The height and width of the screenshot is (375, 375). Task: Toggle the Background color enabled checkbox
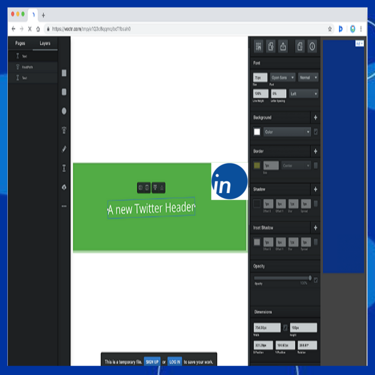(x=315, y=132)
